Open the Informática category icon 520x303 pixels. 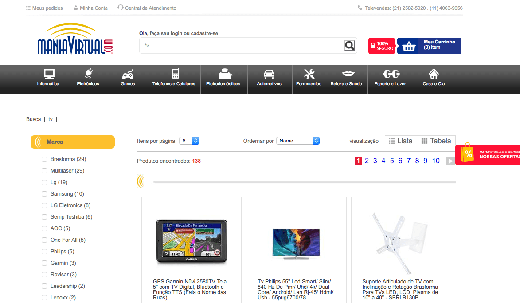(x=48, y=74)
